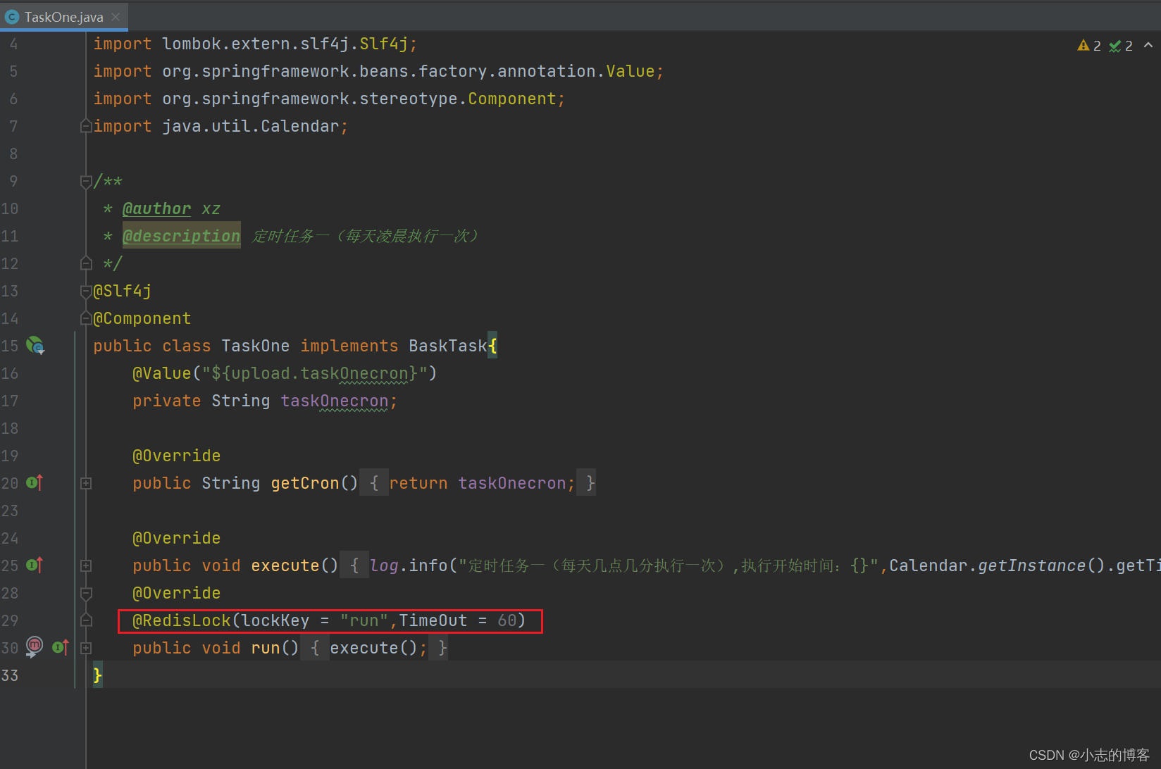Click the run-method gutter icon on line 30

point(35,646)
